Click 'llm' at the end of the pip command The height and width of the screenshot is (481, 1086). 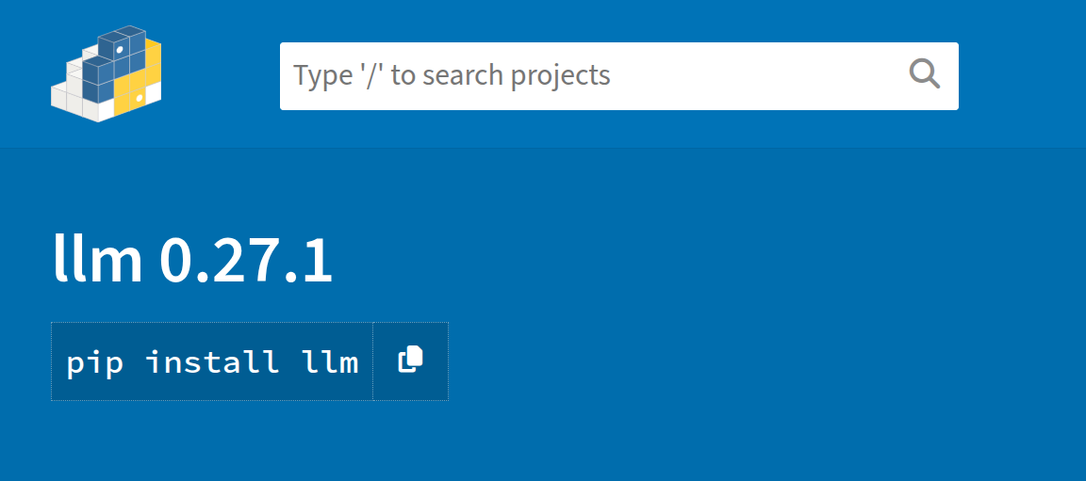pyautogui.click(x=330, y=361)
